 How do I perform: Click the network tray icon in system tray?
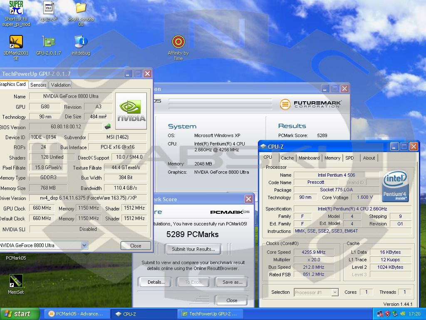tap(380, 314)
